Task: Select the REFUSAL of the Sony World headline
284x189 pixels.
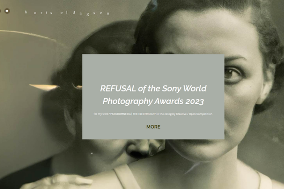Action: click(x=153, y=88)
